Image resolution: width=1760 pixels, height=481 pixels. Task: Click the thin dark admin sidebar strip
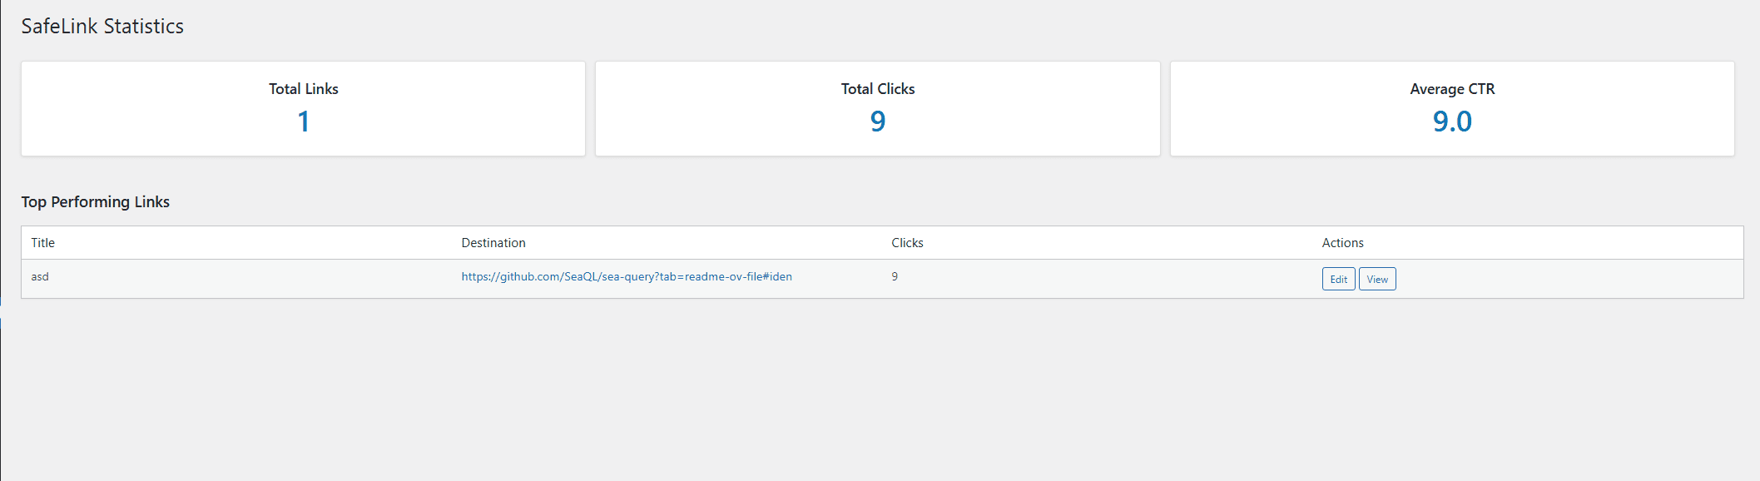[x=0, y=240]
